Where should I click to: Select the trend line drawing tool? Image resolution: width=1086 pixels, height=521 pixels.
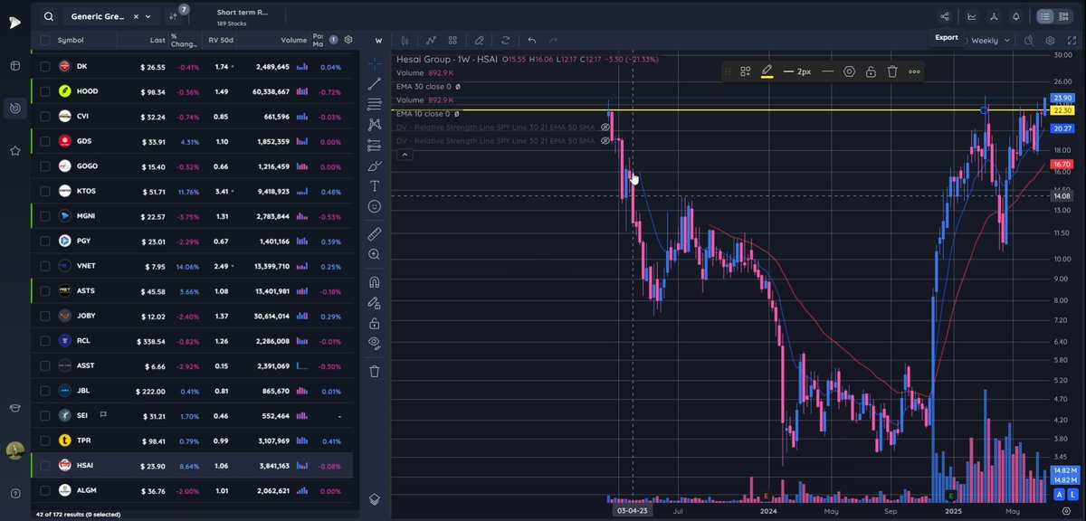tap(375, 83)
